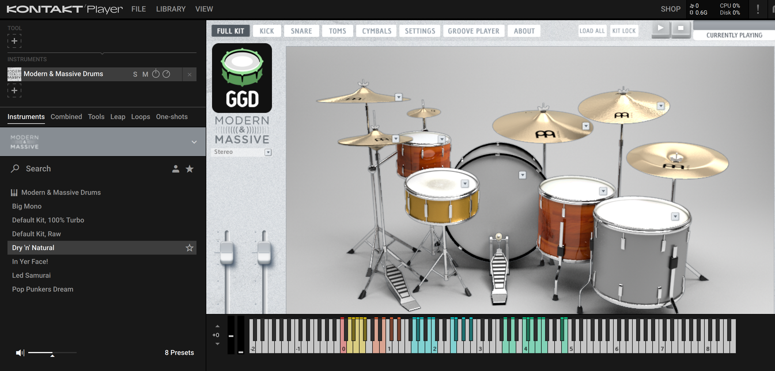Open the search magnifier icon
This screenshot has width=775, height=371.
(15, 169)
